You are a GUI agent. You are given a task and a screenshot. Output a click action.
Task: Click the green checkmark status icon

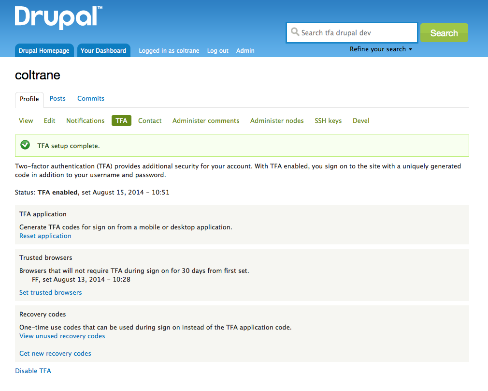click(x=26, y=145)
